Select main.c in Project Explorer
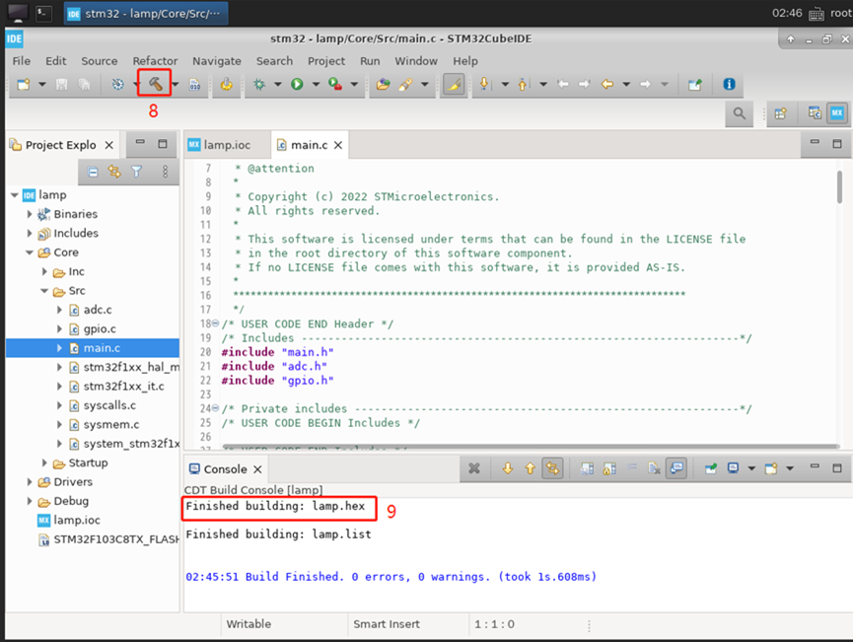This screenshot has height=642, width=853. click(102, 348)
